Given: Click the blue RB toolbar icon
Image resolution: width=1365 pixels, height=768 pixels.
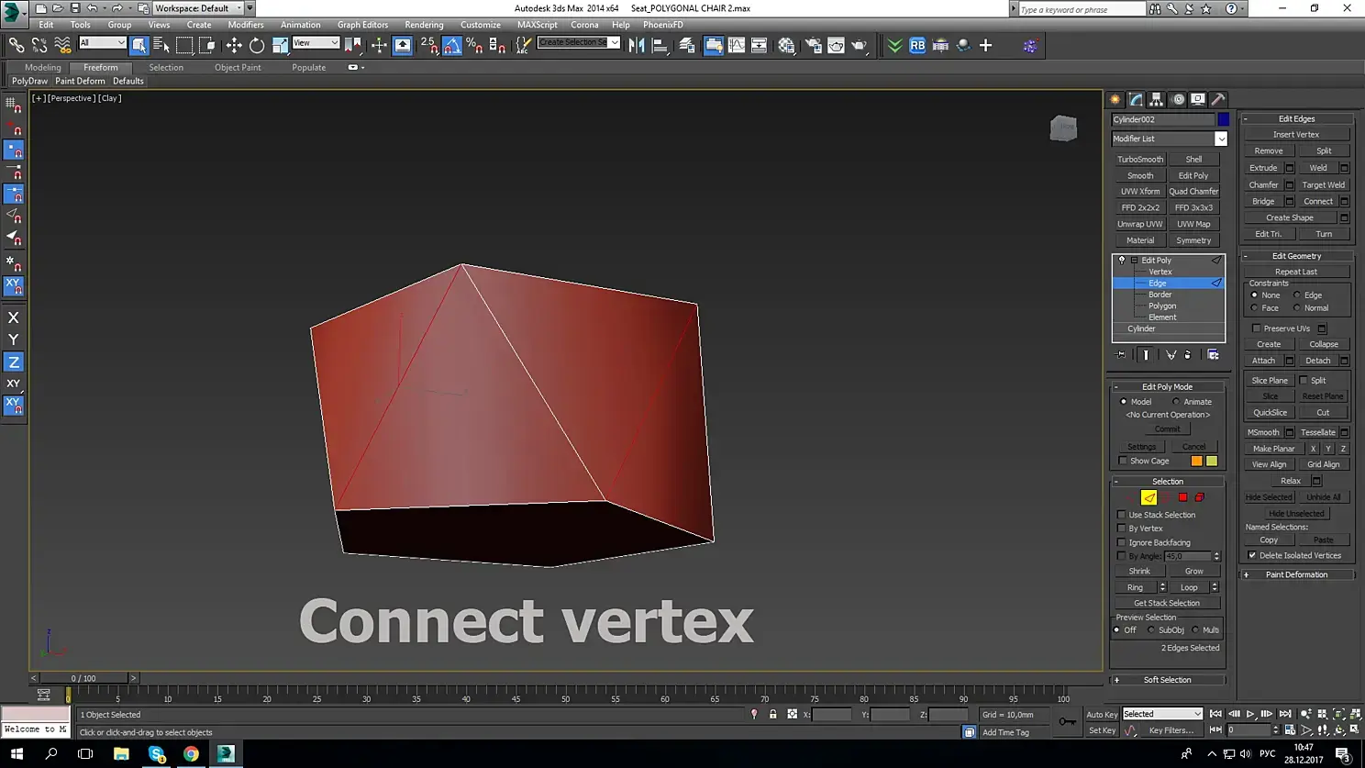Looking at the screenshot, I should pos(917,45).
